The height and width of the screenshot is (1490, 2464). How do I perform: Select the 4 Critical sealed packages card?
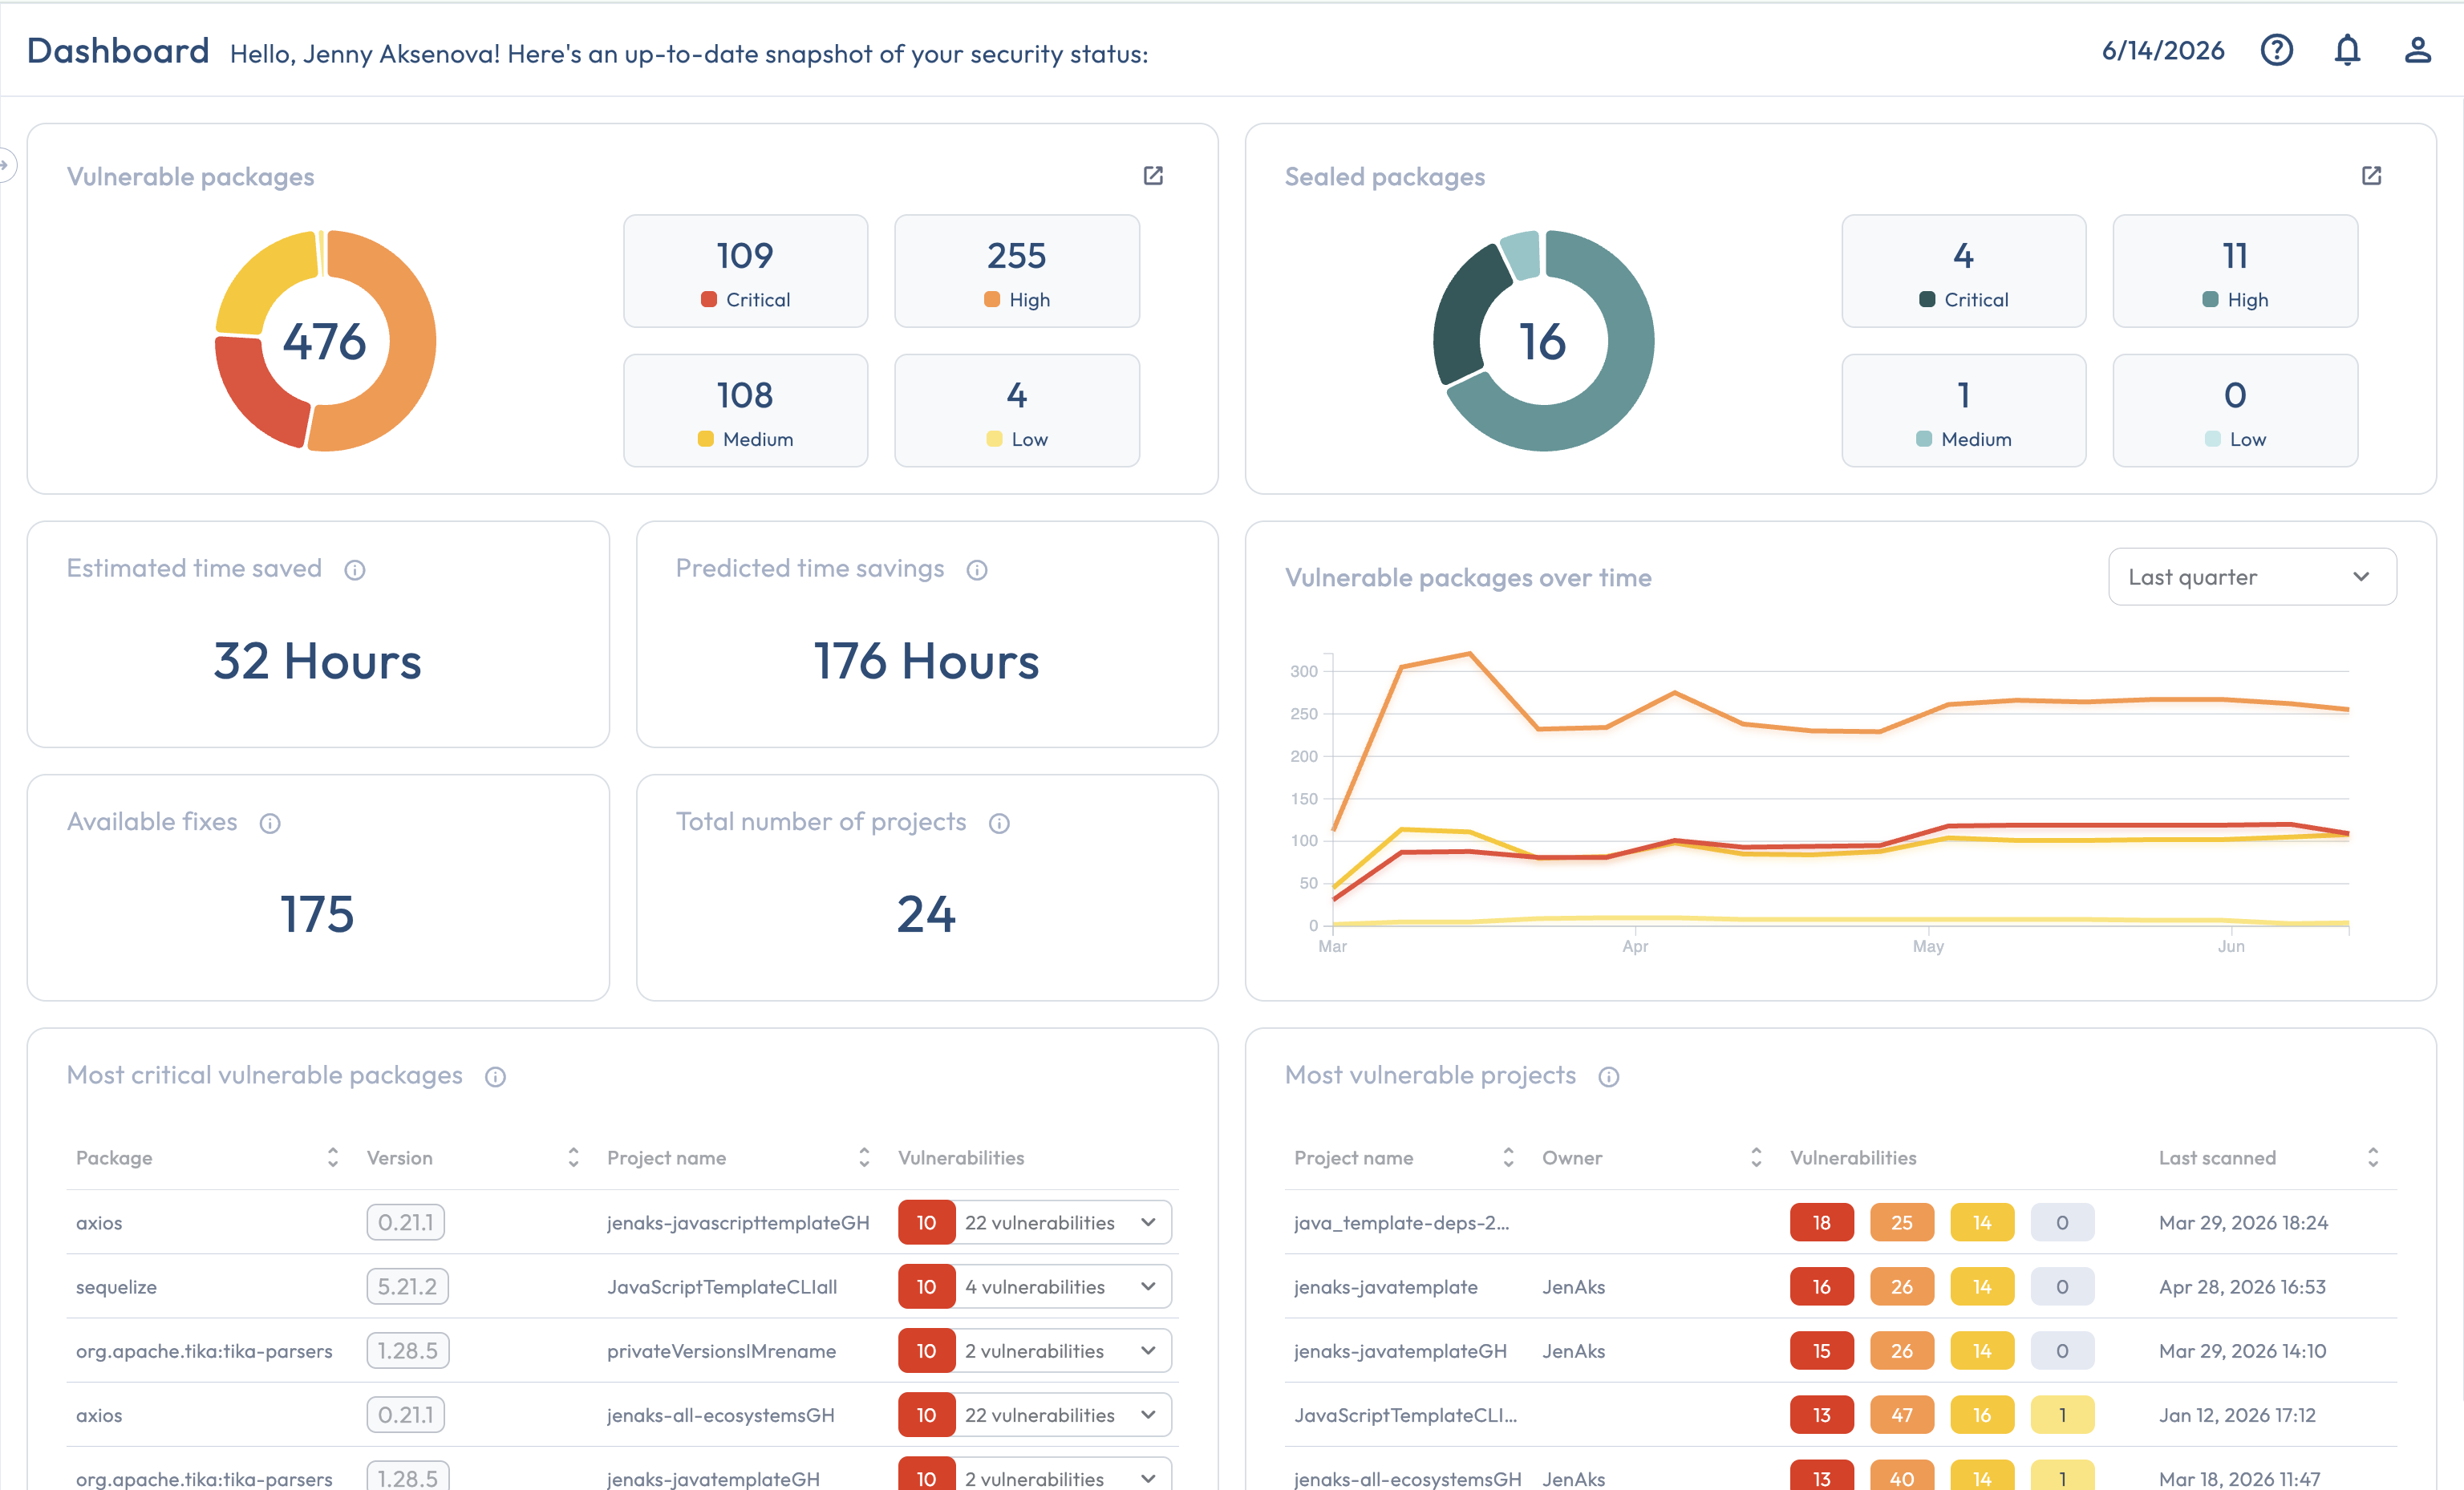[1963, 271]
